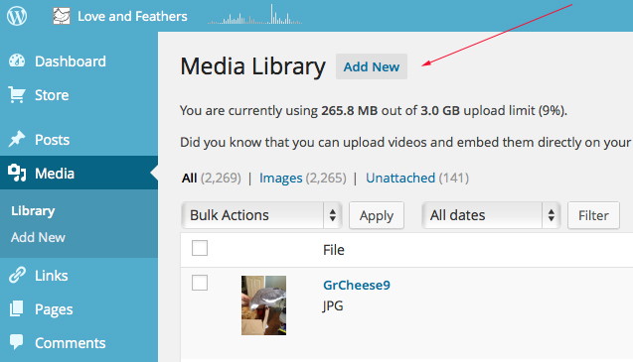Open the Bulk Actions dropdown
Viewport: 633px width, 362px height.
tap(261, 215)
